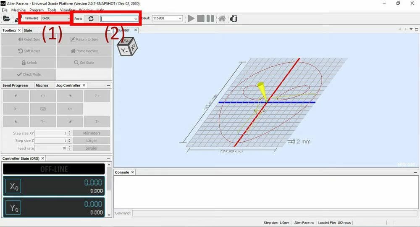
Task: Click the Open file folder icon
Action: coord(6,18)
